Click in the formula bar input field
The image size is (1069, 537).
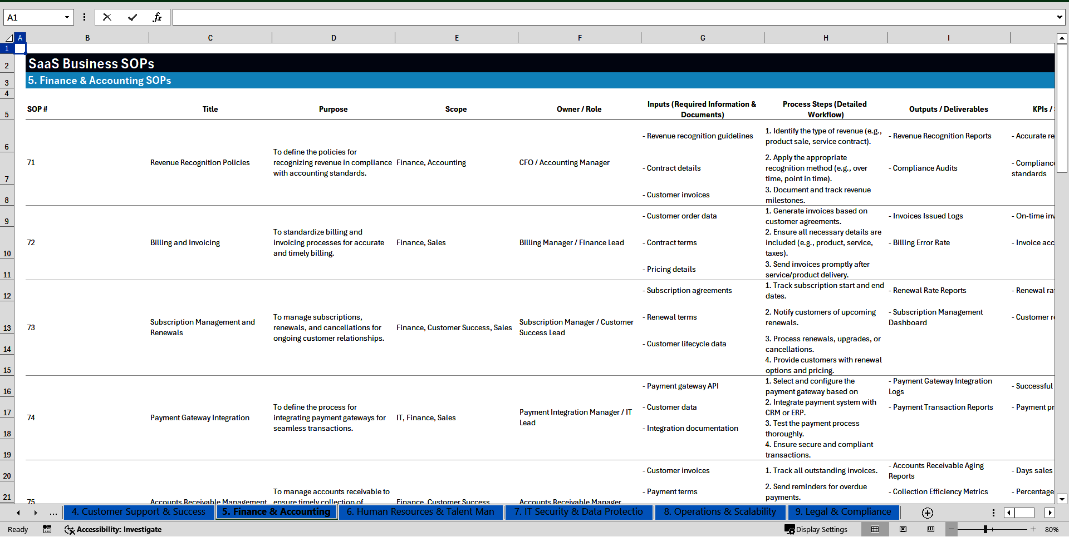[x=612, y=17]
